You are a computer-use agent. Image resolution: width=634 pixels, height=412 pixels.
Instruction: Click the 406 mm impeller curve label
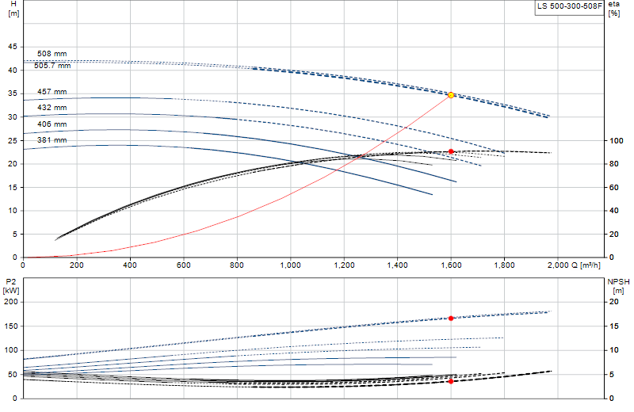[x=52, y=124]
